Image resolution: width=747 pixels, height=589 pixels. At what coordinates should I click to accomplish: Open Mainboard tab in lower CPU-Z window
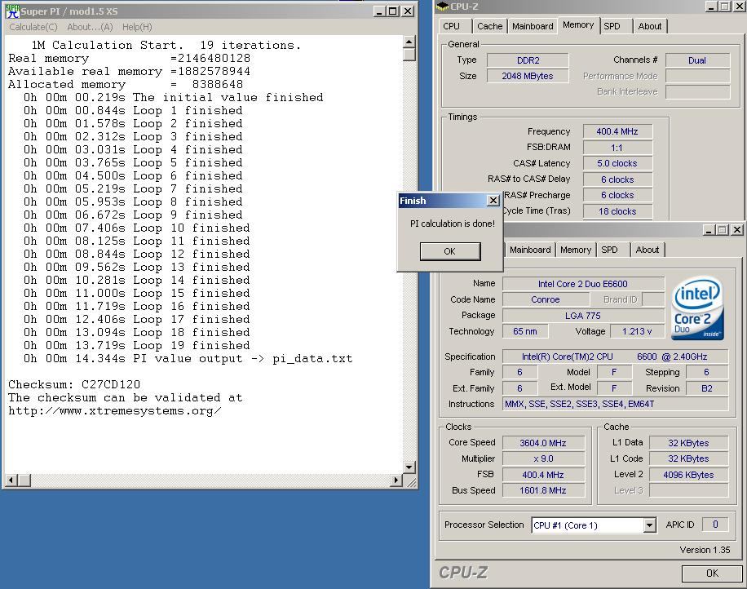530,250
